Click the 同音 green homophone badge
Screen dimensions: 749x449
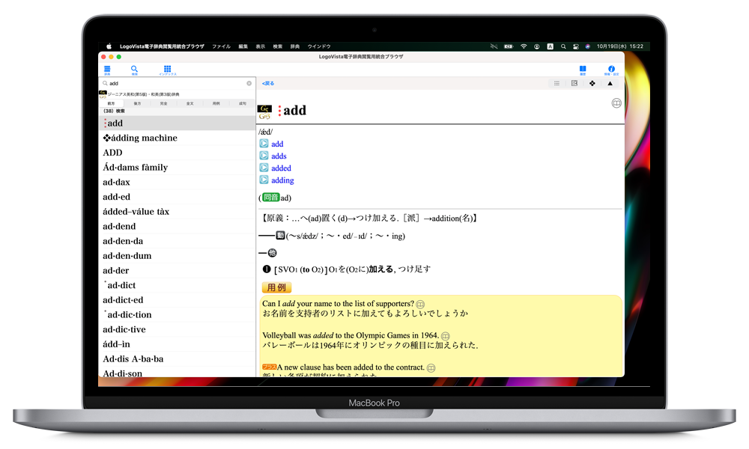point(271,197)
